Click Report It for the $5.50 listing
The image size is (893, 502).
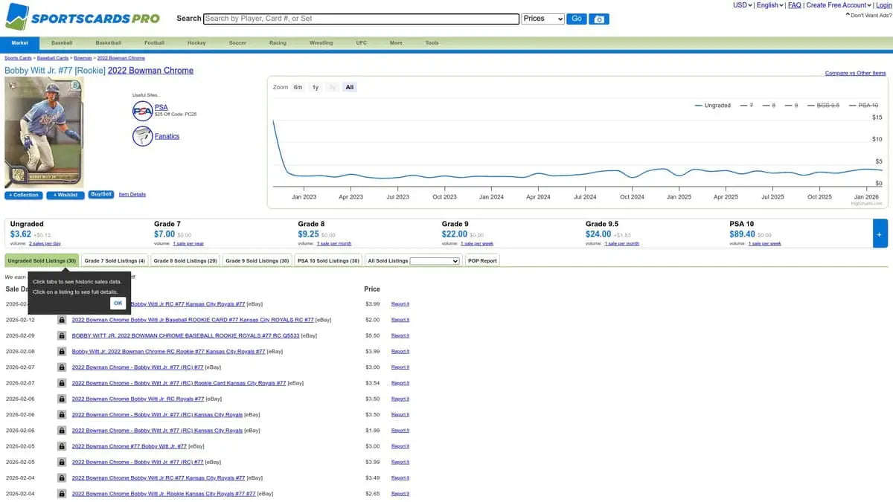tap(400, 335)
